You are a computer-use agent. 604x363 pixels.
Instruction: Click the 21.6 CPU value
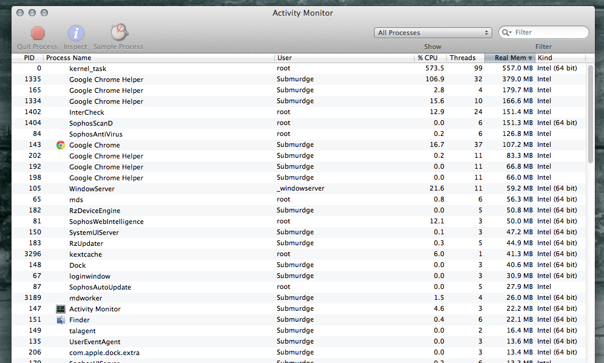[x=437, y=188]
